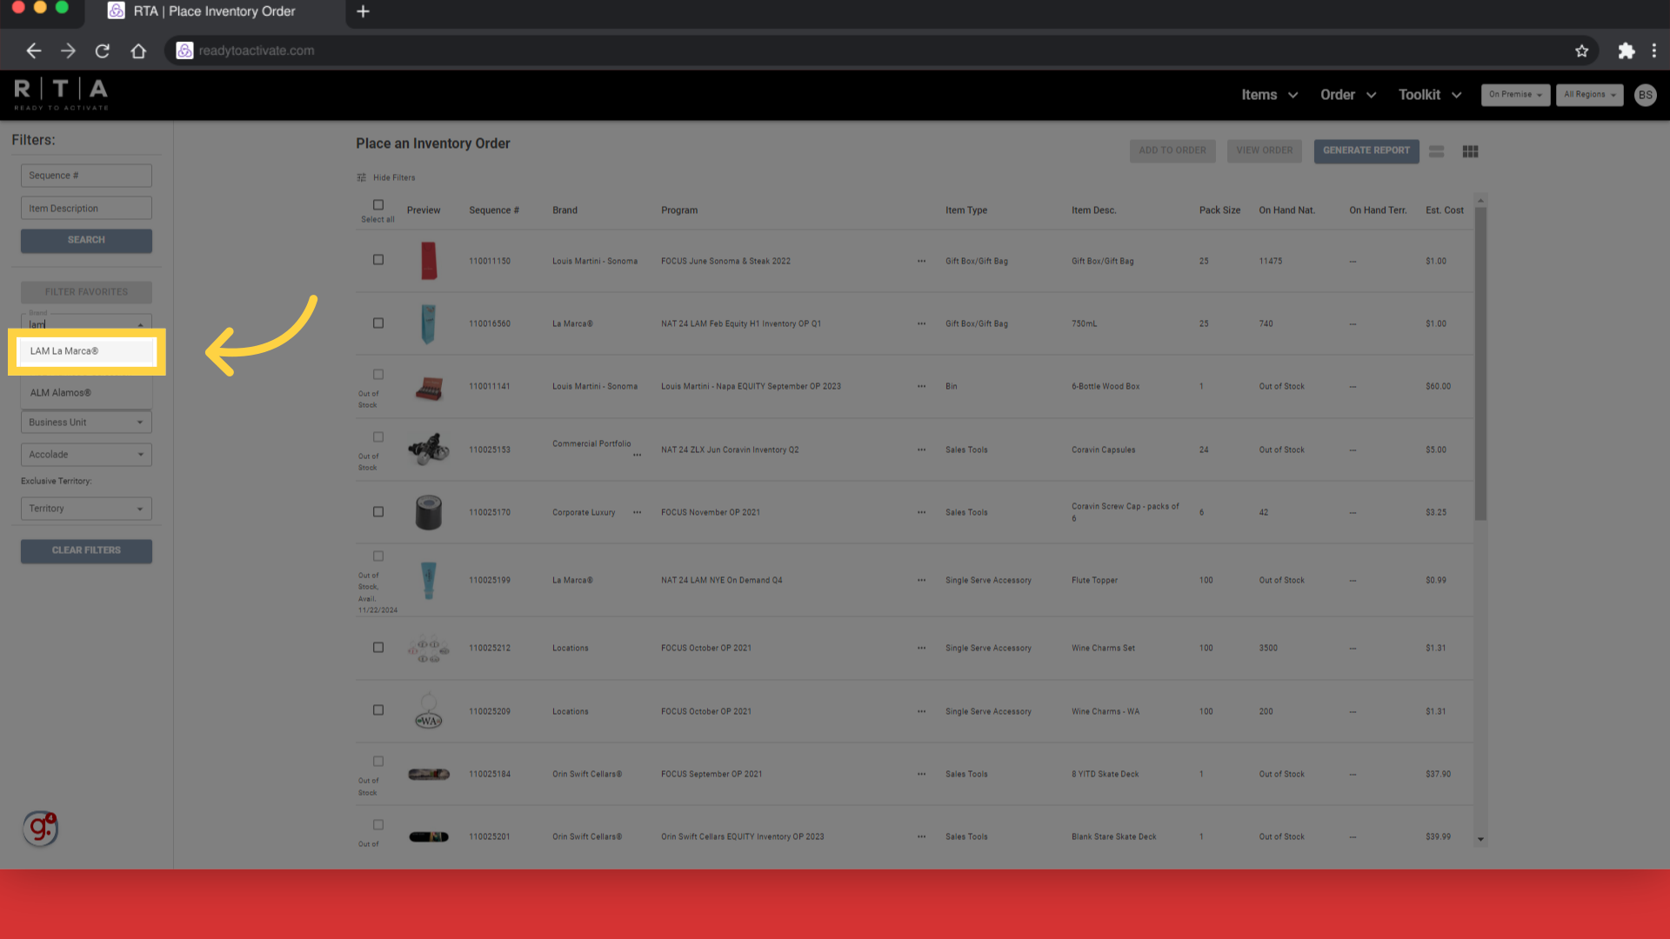Preview the wine charms set thumbnail 110025212

[x=429, y=649]
